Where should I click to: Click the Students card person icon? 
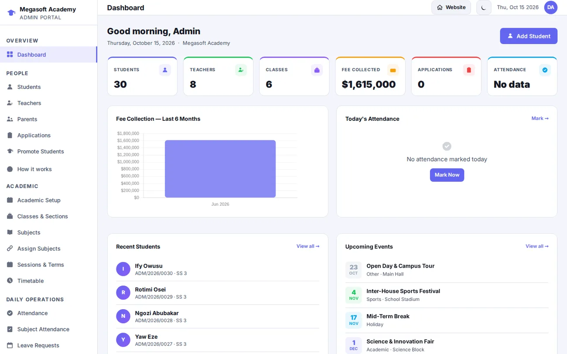165,70
